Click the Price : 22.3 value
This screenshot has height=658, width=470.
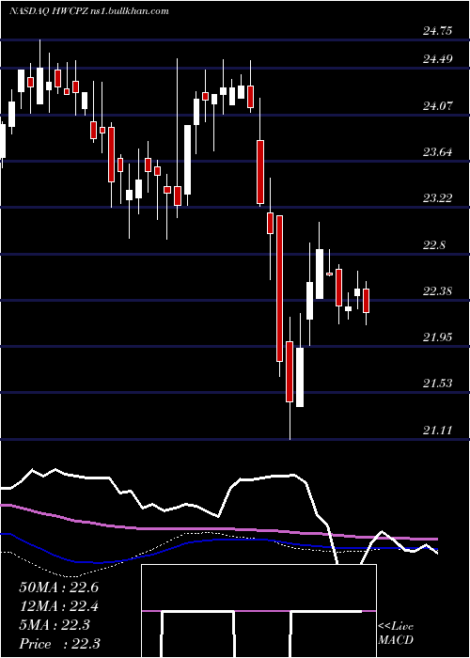59,644
